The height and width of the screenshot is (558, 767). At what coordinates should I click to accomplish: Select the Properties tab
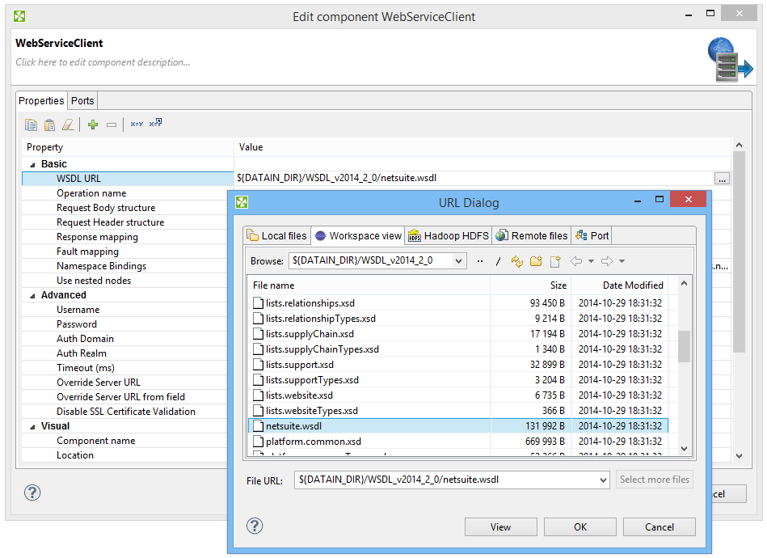coord(41,101)
